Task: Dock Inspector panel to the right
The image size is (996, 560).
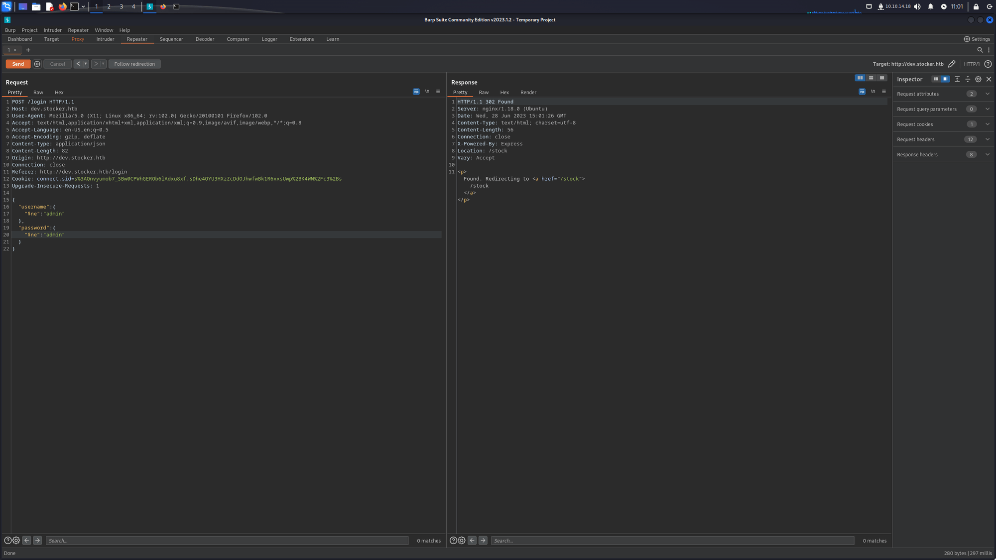Action: [x=945, y=79]
